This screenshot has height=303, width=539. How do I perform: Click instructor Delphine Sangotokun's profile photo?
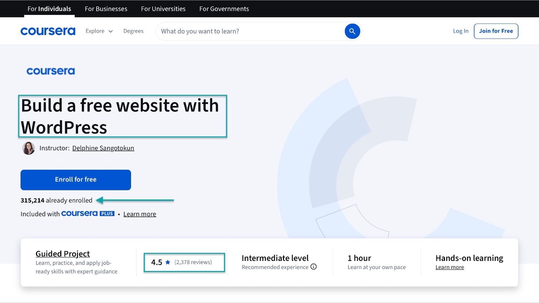point(28,148)
